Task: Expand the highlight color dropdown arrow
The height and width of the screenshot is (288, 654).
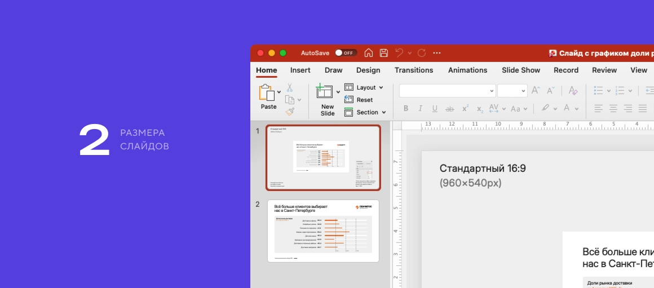Action: (555, 109)
